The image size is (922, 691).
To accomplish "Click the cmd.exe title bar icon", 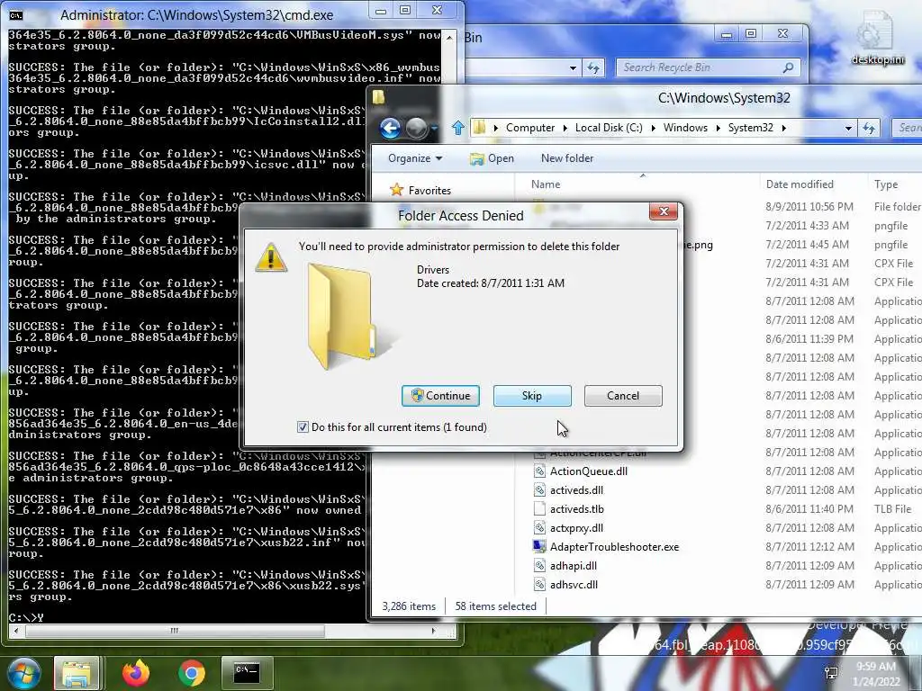I will [16, 14].
